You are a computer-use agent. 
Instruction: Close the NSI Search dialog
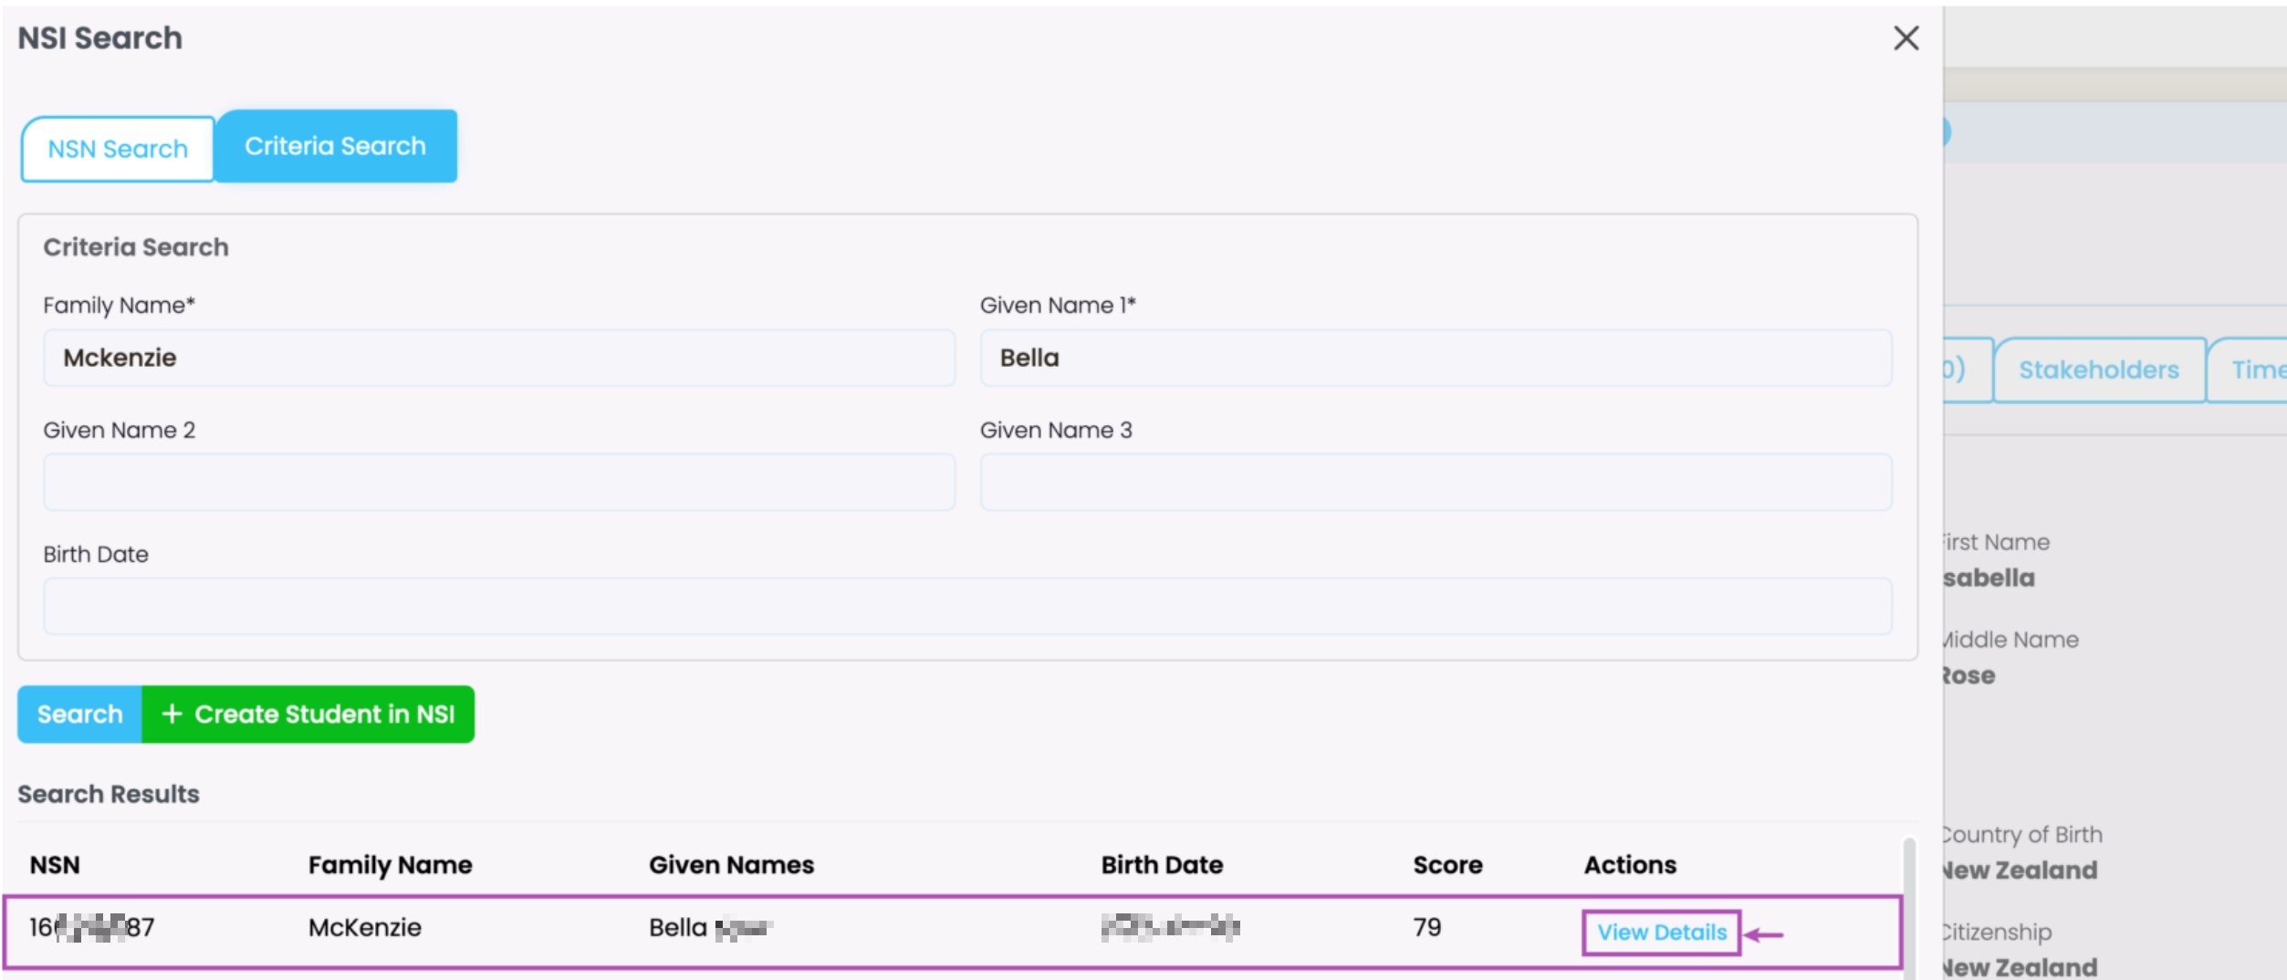(1906, 38)
